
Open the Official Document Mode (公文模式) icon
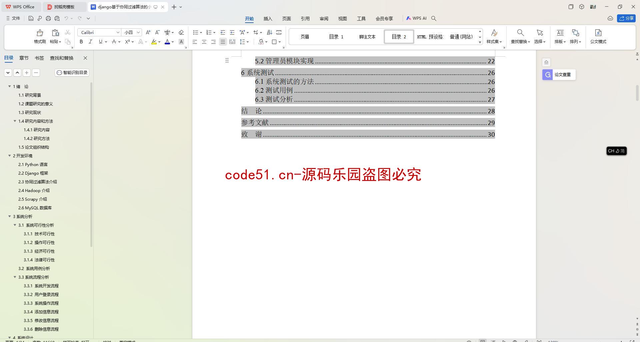tap(598, 33)
